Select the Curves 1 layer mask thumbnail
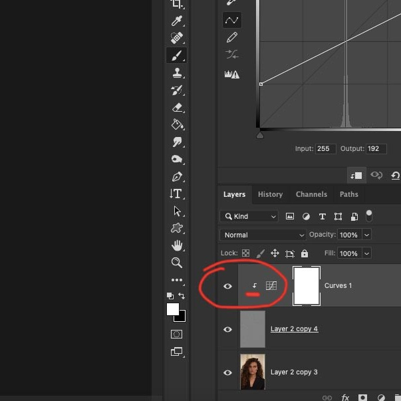 pos(307,286)
